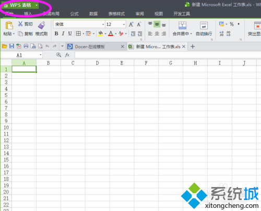
Task: Open the 宋体 font name dropdown
Action: tap(103, 24)
